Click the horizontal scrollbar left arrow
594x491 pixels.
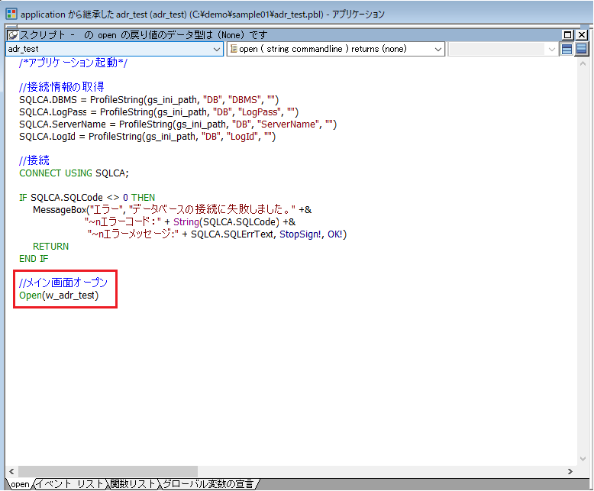(x=10, y=471)
